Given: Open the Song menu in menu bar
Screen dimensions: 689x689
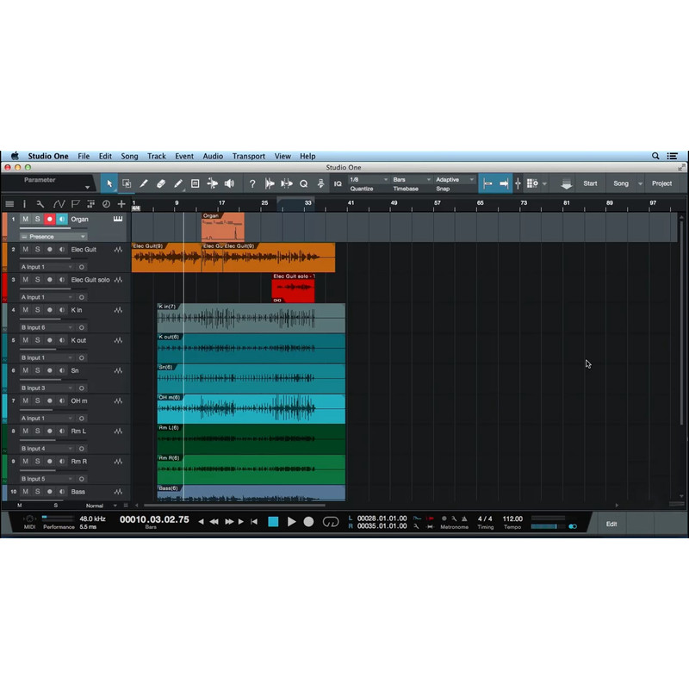Looking at the screenshot, I should pos(129,156).
